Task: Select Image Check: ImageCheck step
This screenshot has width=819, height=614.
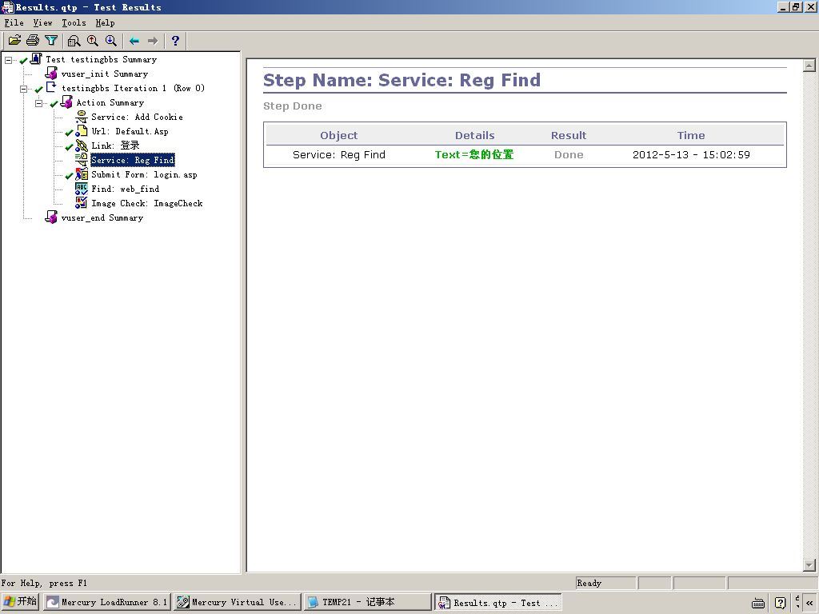Action: (147, 204)
